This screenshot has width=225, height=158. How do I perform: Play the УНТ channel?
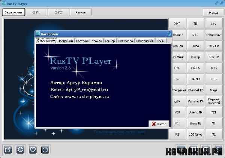tap(177, 24)
